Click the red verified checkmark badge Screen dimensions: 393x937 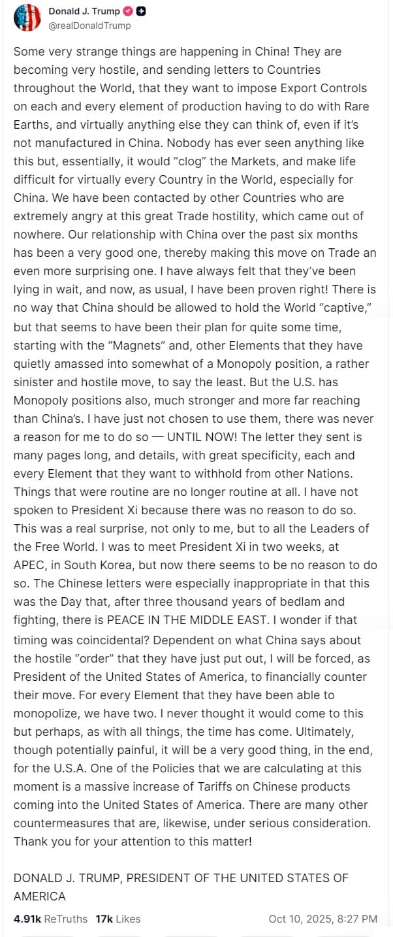(129, 11)
